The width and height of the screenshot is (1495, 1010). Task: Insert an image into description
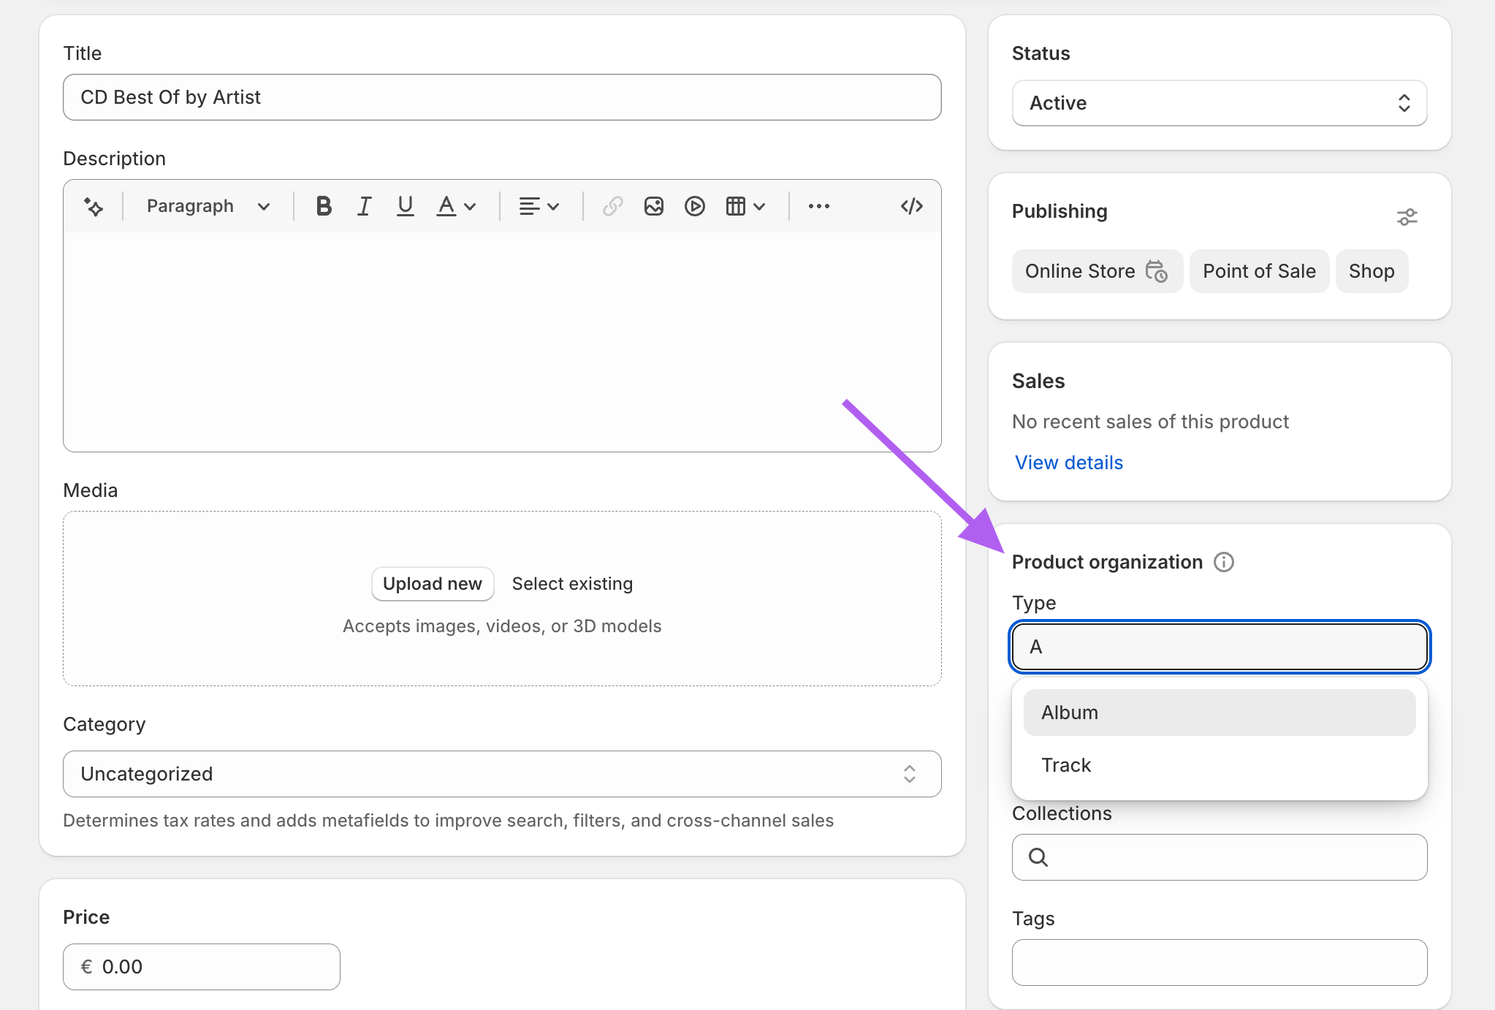coord(653,207)
